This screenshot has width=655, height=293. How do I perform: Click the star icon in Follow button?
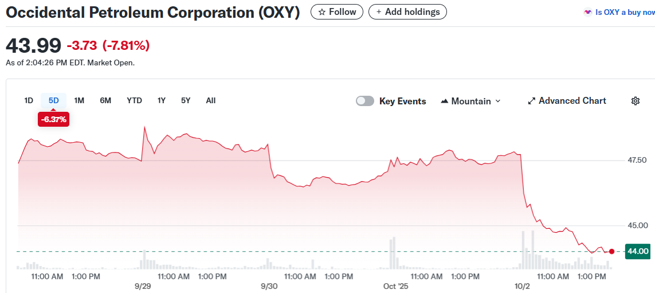click(322, 12)
